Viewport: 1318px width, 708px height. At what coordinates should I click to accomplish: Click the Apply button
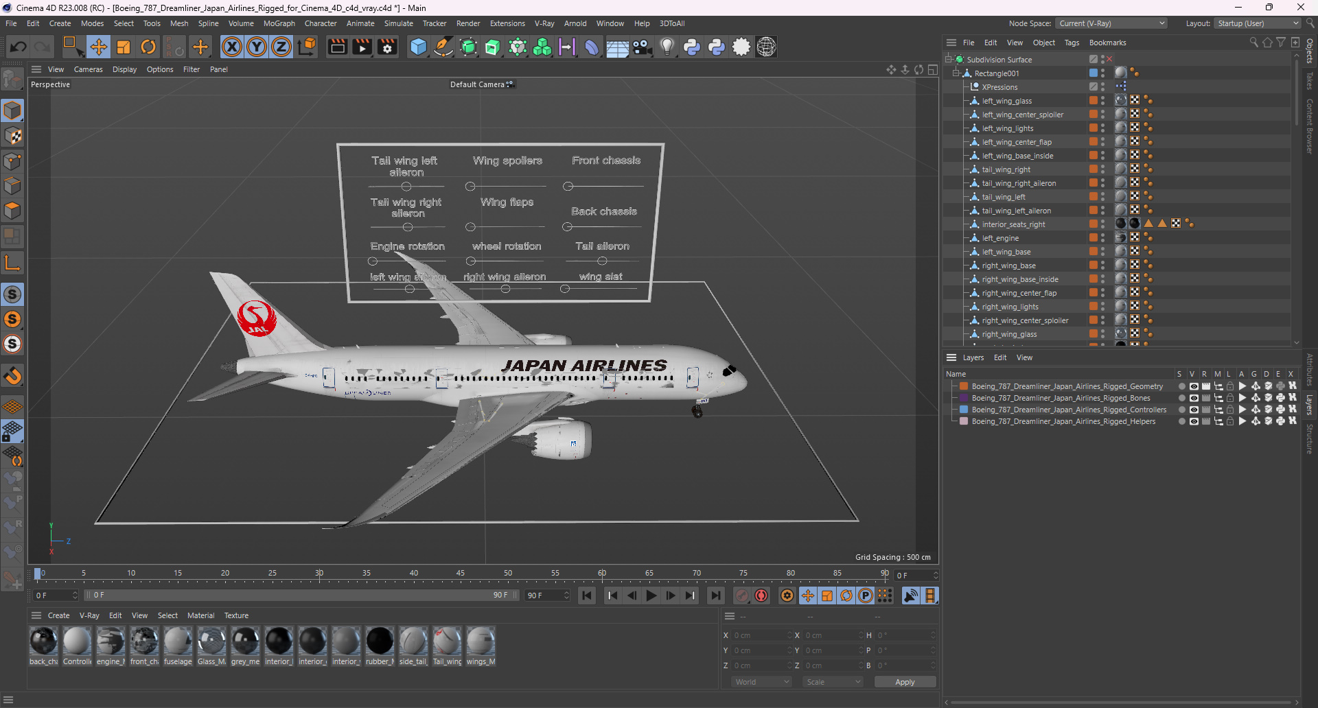point(905,682)
